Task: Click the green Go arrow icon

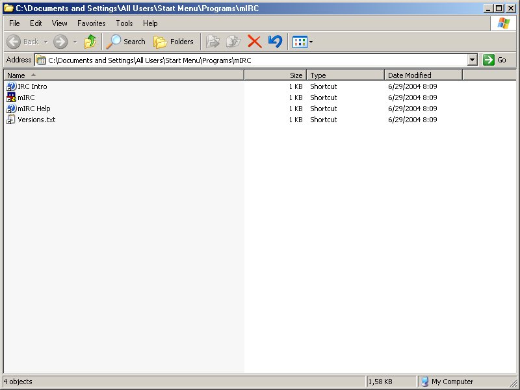Action: click(x=489, y=60)
